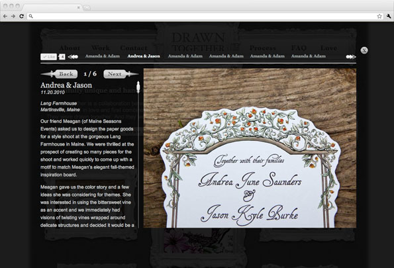Close the browser tab with its x
This screenshot has width=394, height=268.
[x=78, y=7]
